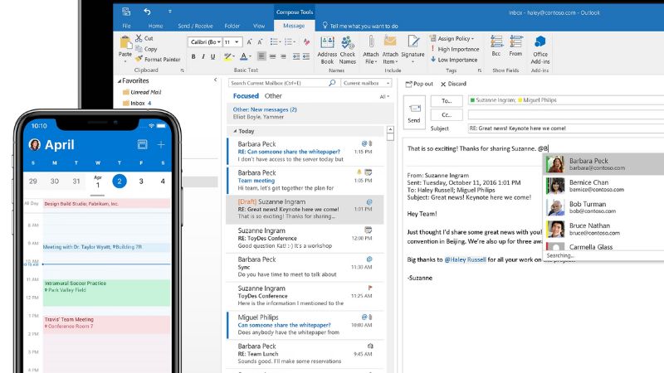The width and height of the screenshot is (664, 373).
Task: Show the From field
Action: pyautogui.click(x=515, y=46)
